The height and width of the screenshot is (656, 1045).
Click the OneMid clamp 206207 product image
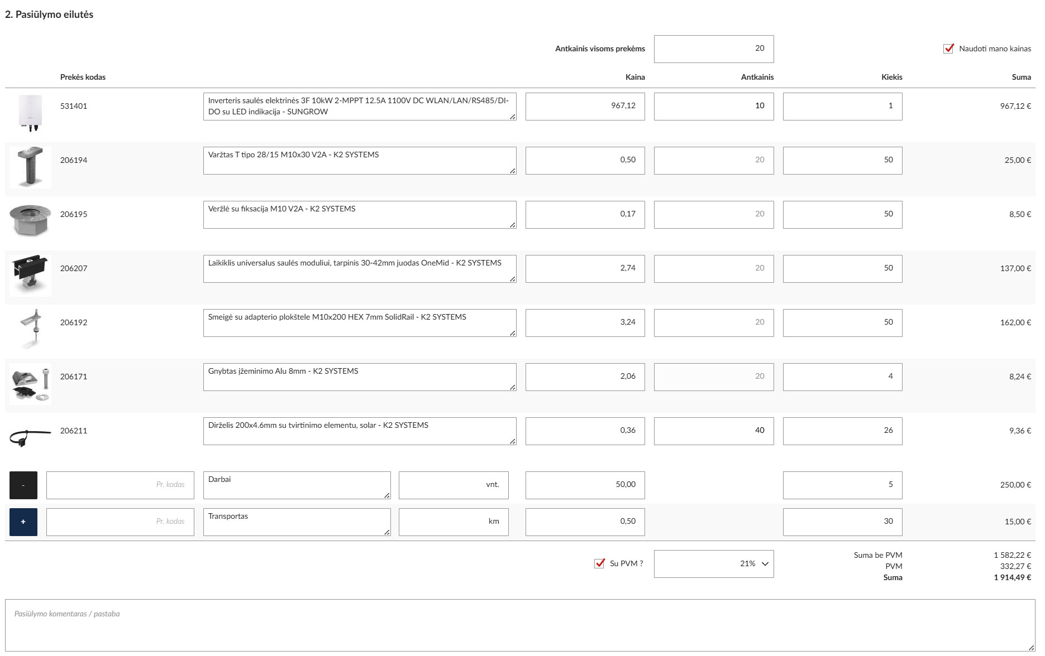click(x=30, y=274)
